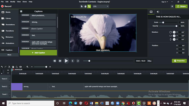Viewport: 189px width, 106px height.
Task: Click the Position Z value field
Action: 182,53
